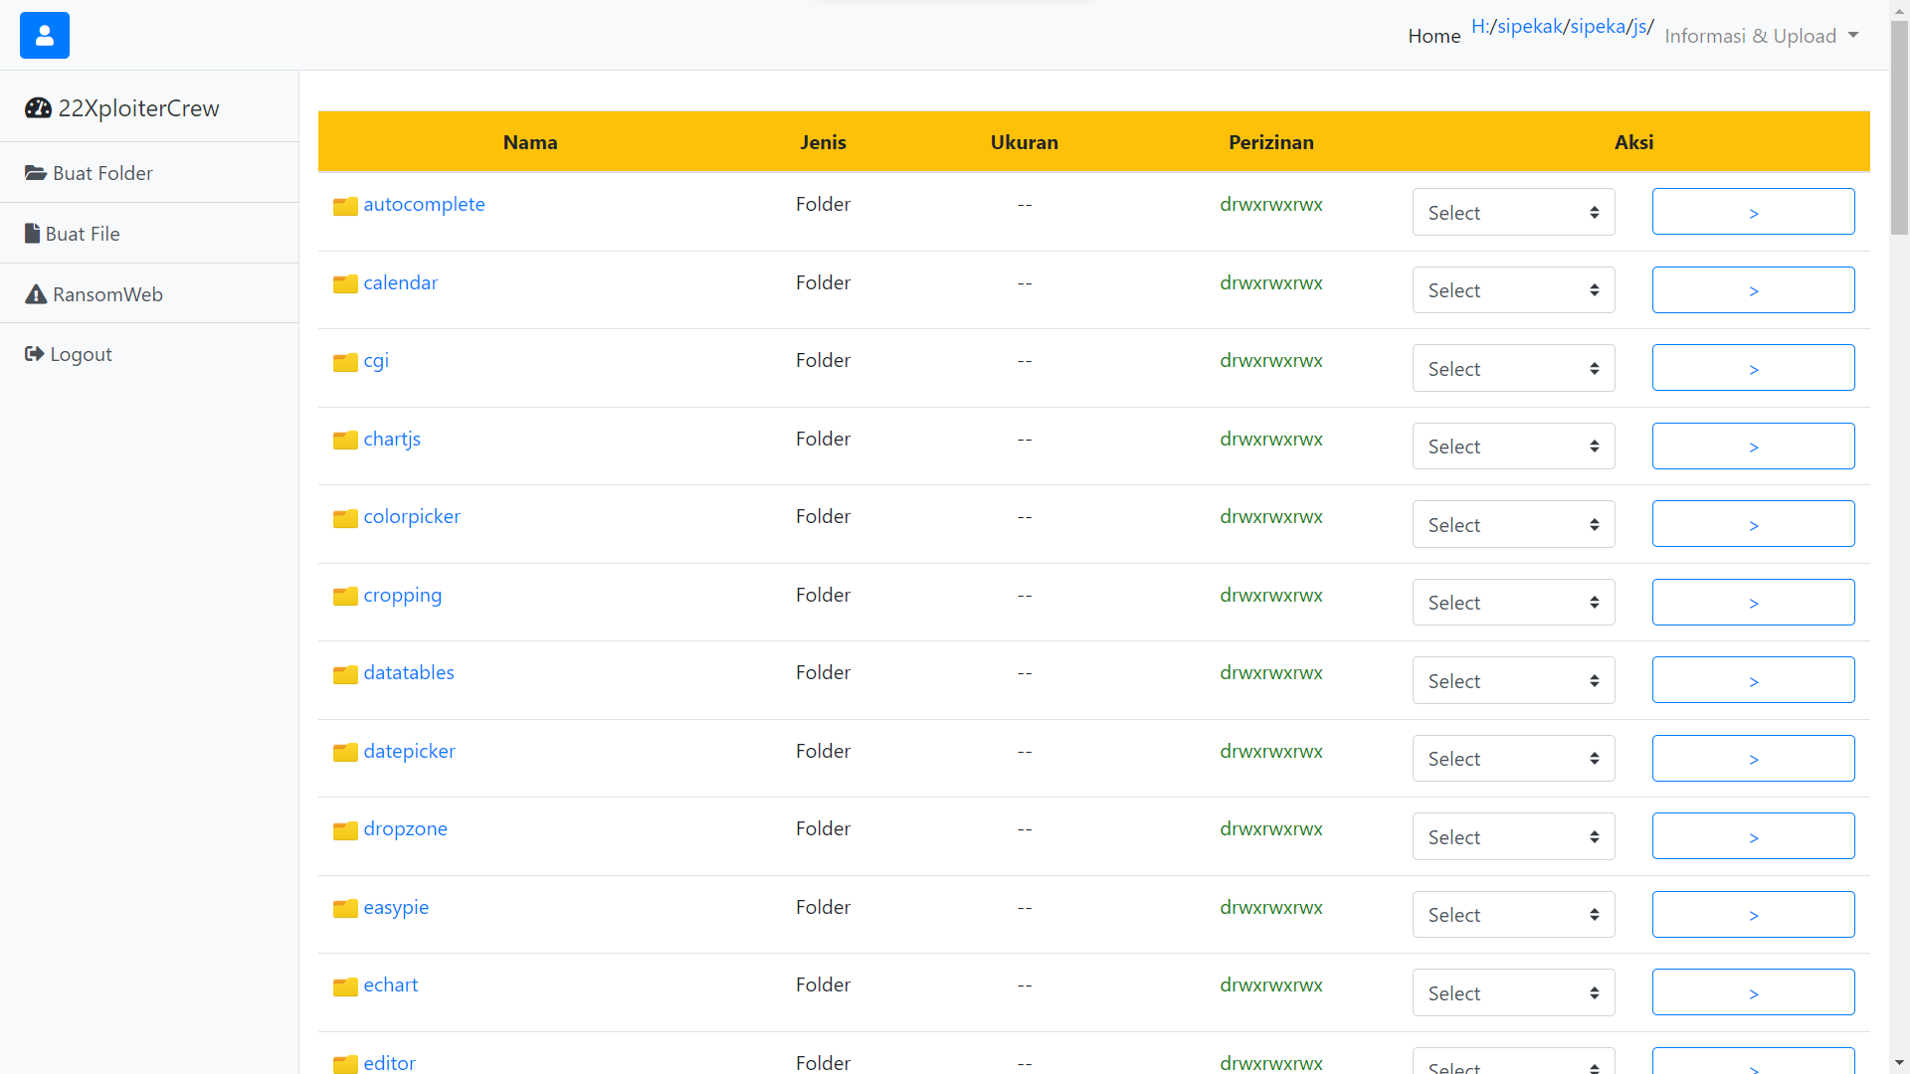The width and height of the screenshot is (1910, 1074).
Task: Submit the action button for autocomplete row
Action: coord(1753,212)
